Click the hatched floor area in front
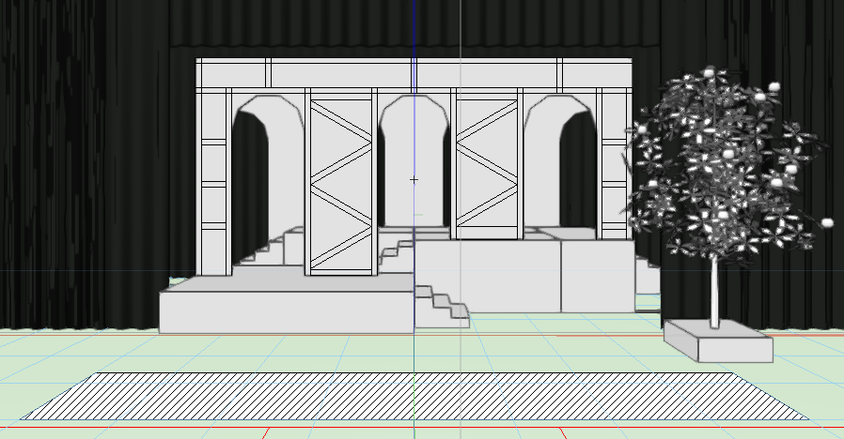The width and height of the screenshot is (844, 439). 414,394
